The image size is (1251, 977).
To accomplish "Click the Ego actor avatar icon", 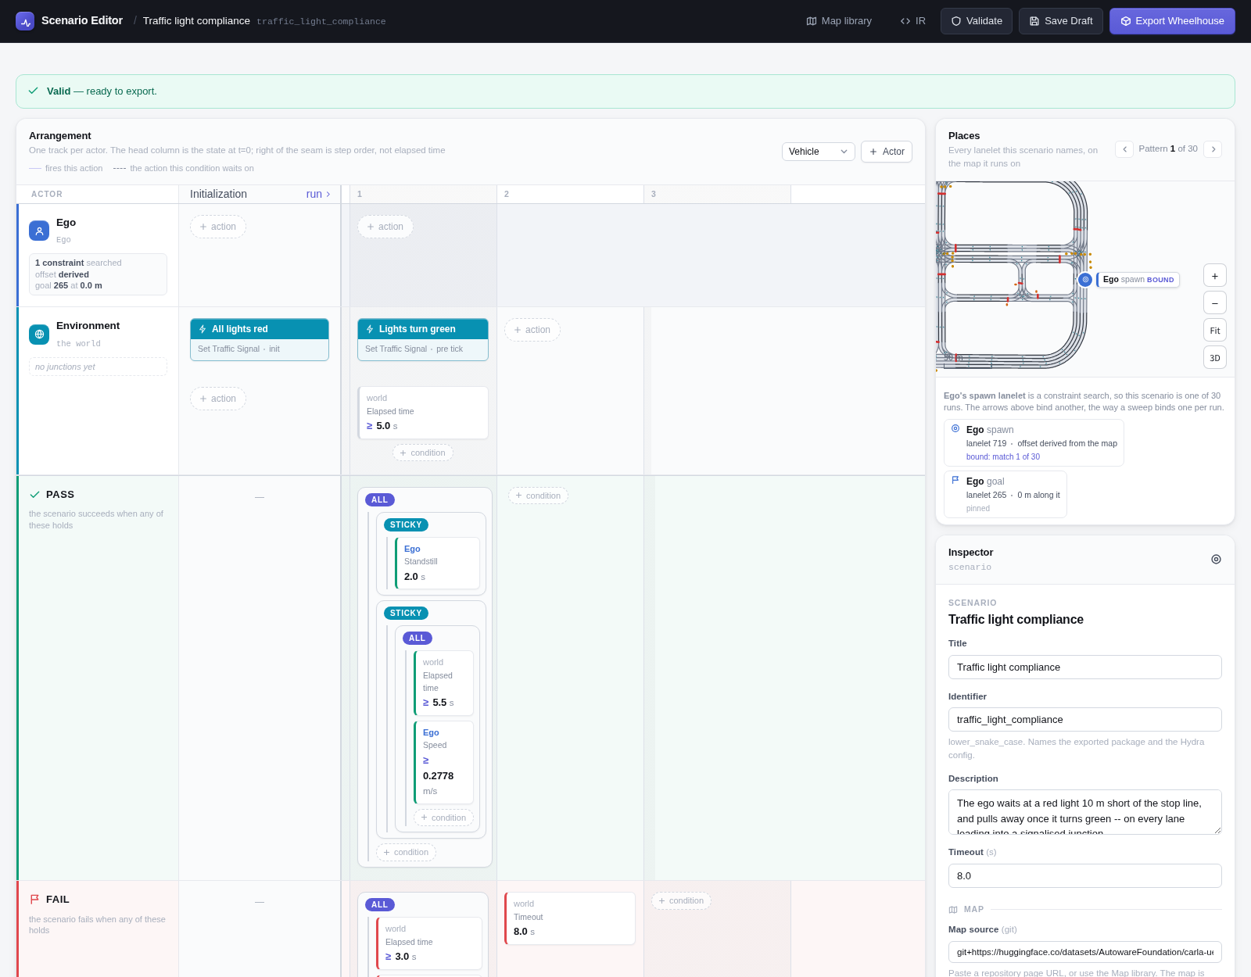I will [x=39, y=231].
